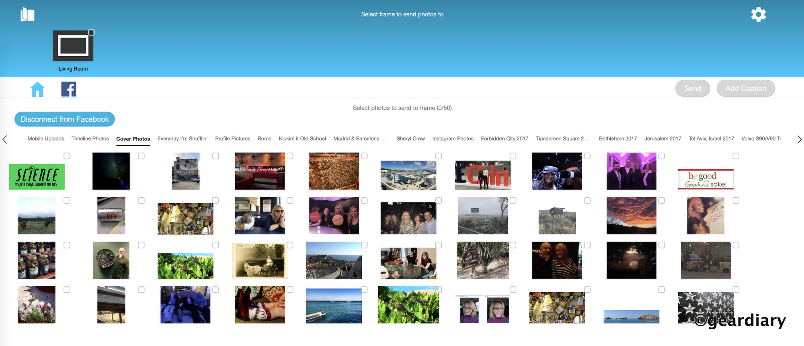Open the Bethlehem 2017 album
The image size is (804, 346).
[618, 138]
